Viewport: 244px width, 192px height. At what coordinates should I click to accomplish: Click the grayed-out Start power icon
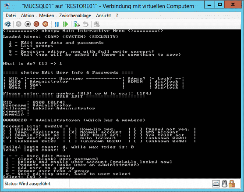[18, 24]
